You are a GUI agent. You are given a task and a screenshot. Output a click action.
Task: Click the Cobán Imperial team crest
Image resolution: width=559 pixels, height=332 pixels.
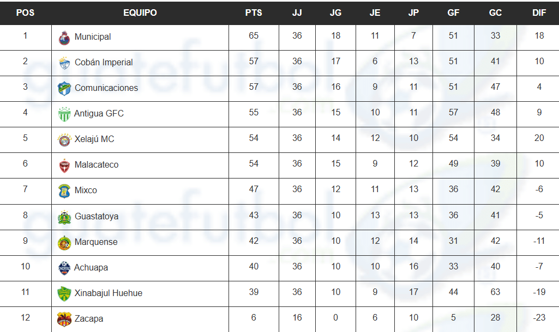tap(64, 63)
